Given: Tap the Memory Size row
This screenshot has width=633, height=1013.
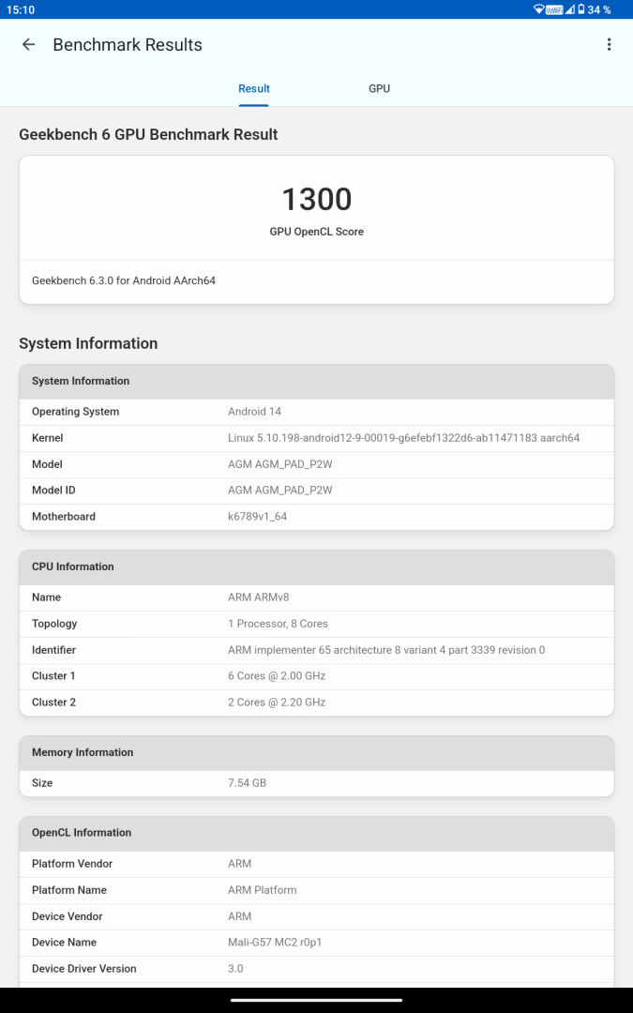Looking at the screenshot, I should (317, 783).
